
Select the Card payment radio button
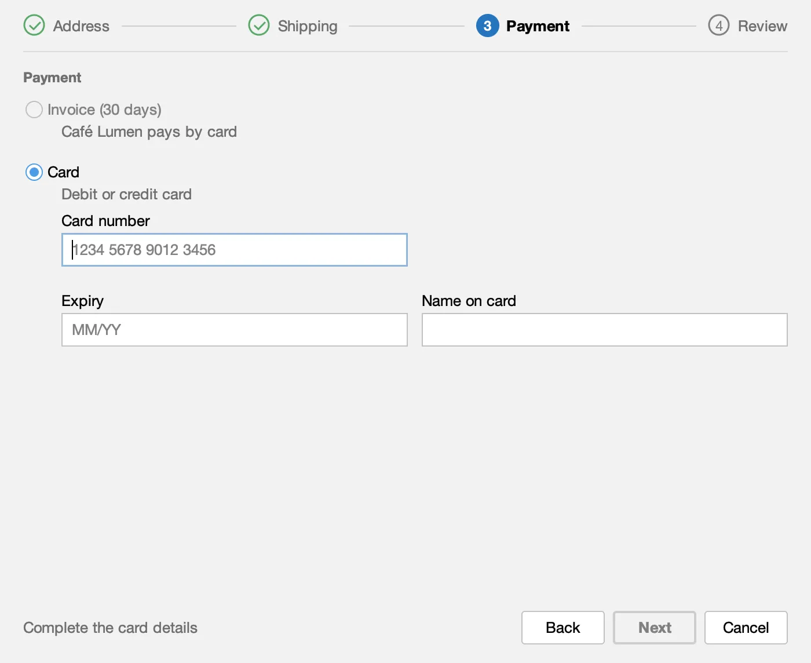pyautogui.click(x=34, y=172)
